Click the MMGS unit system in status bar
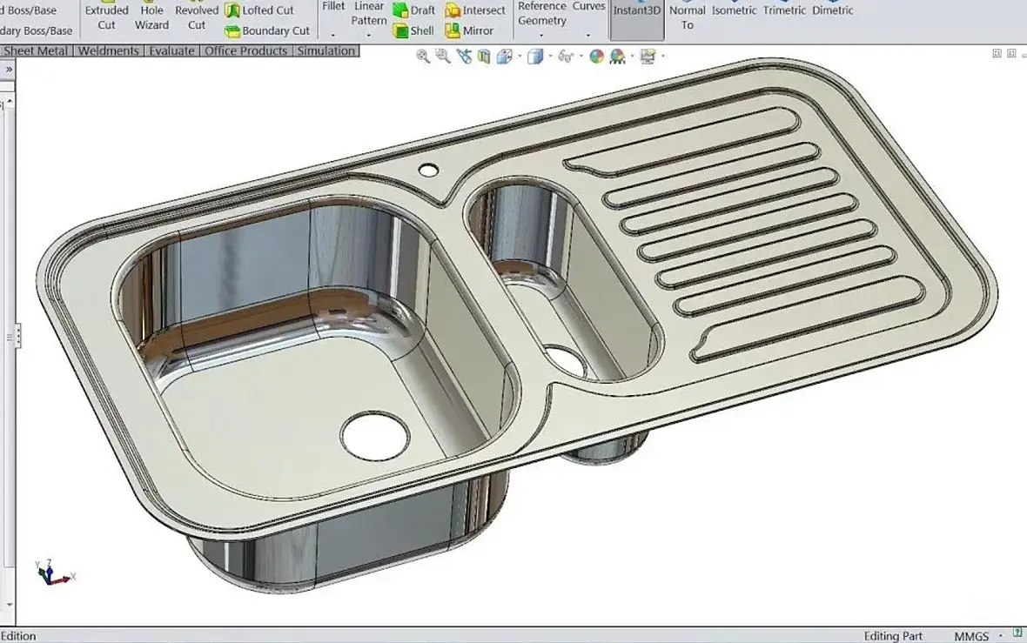The height and width of the screenshot is (643, 1027). tap(971, 636)
